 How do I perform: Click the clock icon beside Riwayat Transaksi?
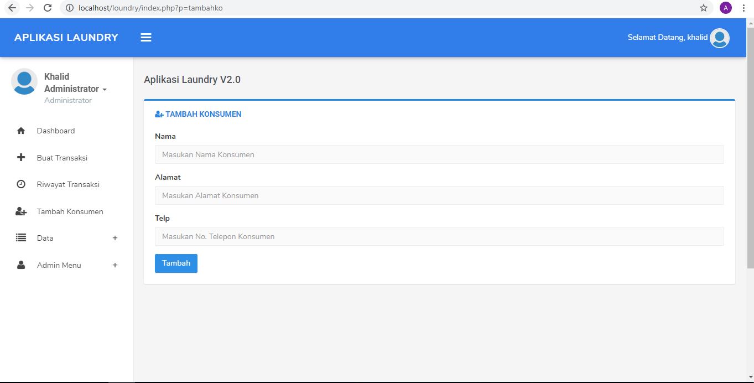[21, 184]
